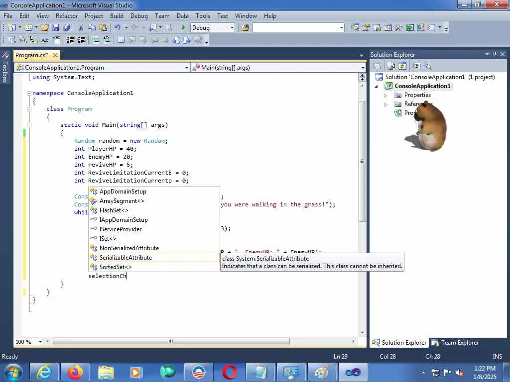
Task: Comment out the selected lines icon
Action: tap(96, 40)
